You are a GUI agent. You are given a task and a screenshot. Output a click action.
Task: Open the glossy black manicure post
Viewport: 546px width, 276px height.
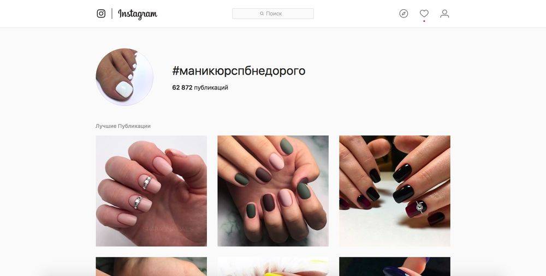tap(395, 191)
